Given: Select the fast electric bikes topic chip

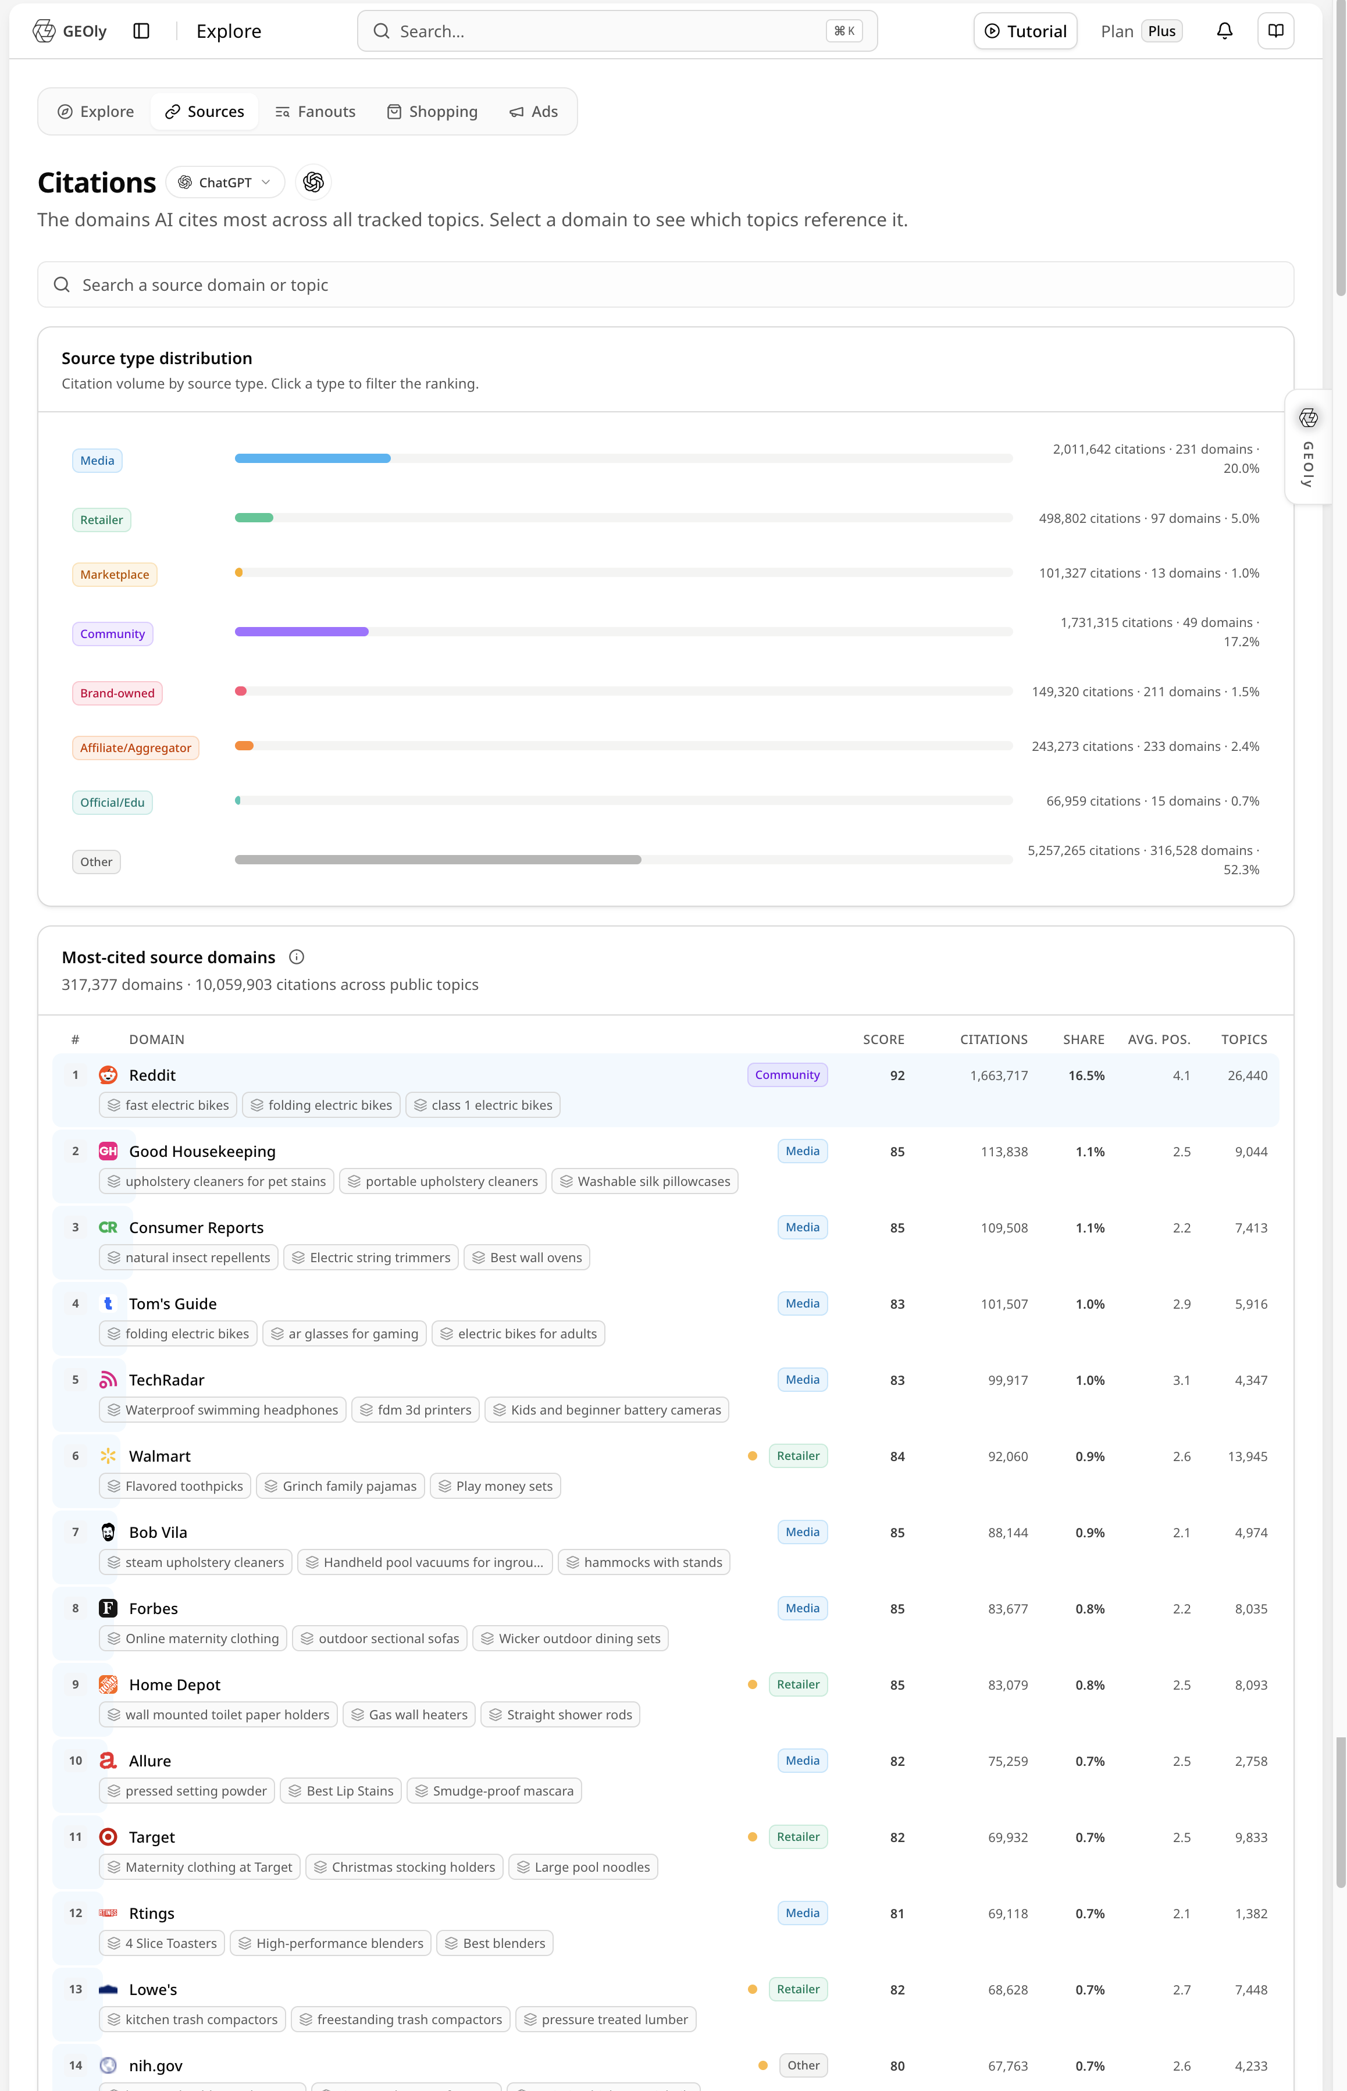Looking at the screenshot, I should pos(168,1105).
